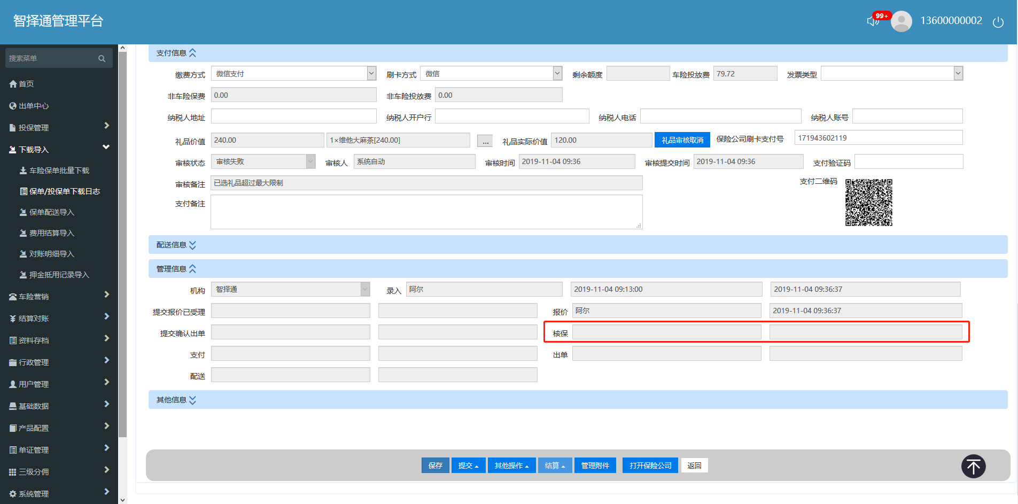1018x504 pixels.
Task: Open the gift selection ellipsis button
Action: (485, 141)
